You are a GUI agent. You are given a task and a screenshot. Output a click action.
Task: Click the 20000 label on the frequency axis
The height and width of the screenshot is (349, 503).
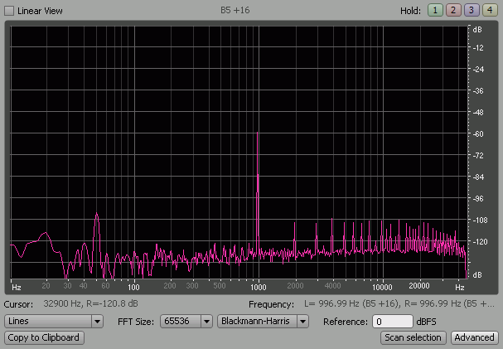pos(419,285)
